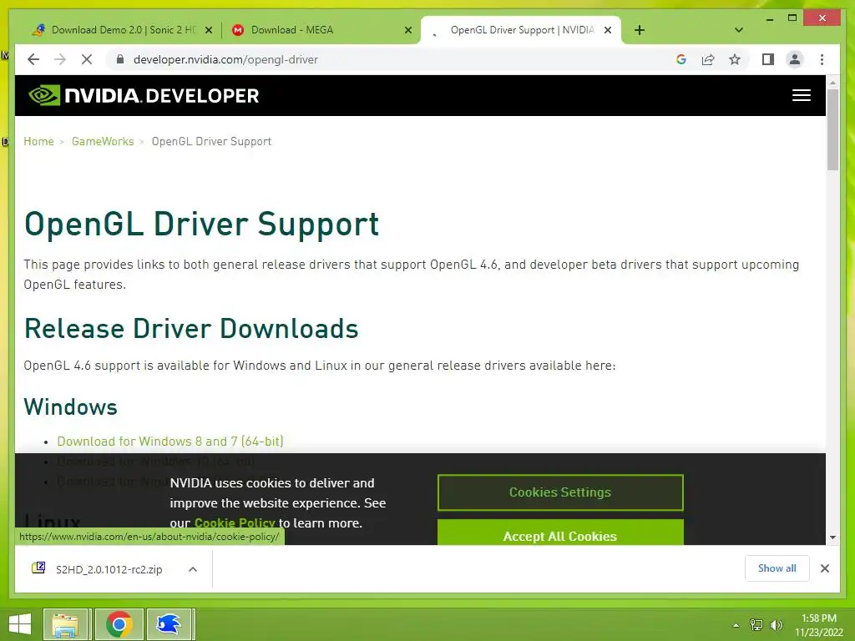Click the NVIDIA Developer logo
The height and width of the screenshot is (641, 855).
click(144, 95)
